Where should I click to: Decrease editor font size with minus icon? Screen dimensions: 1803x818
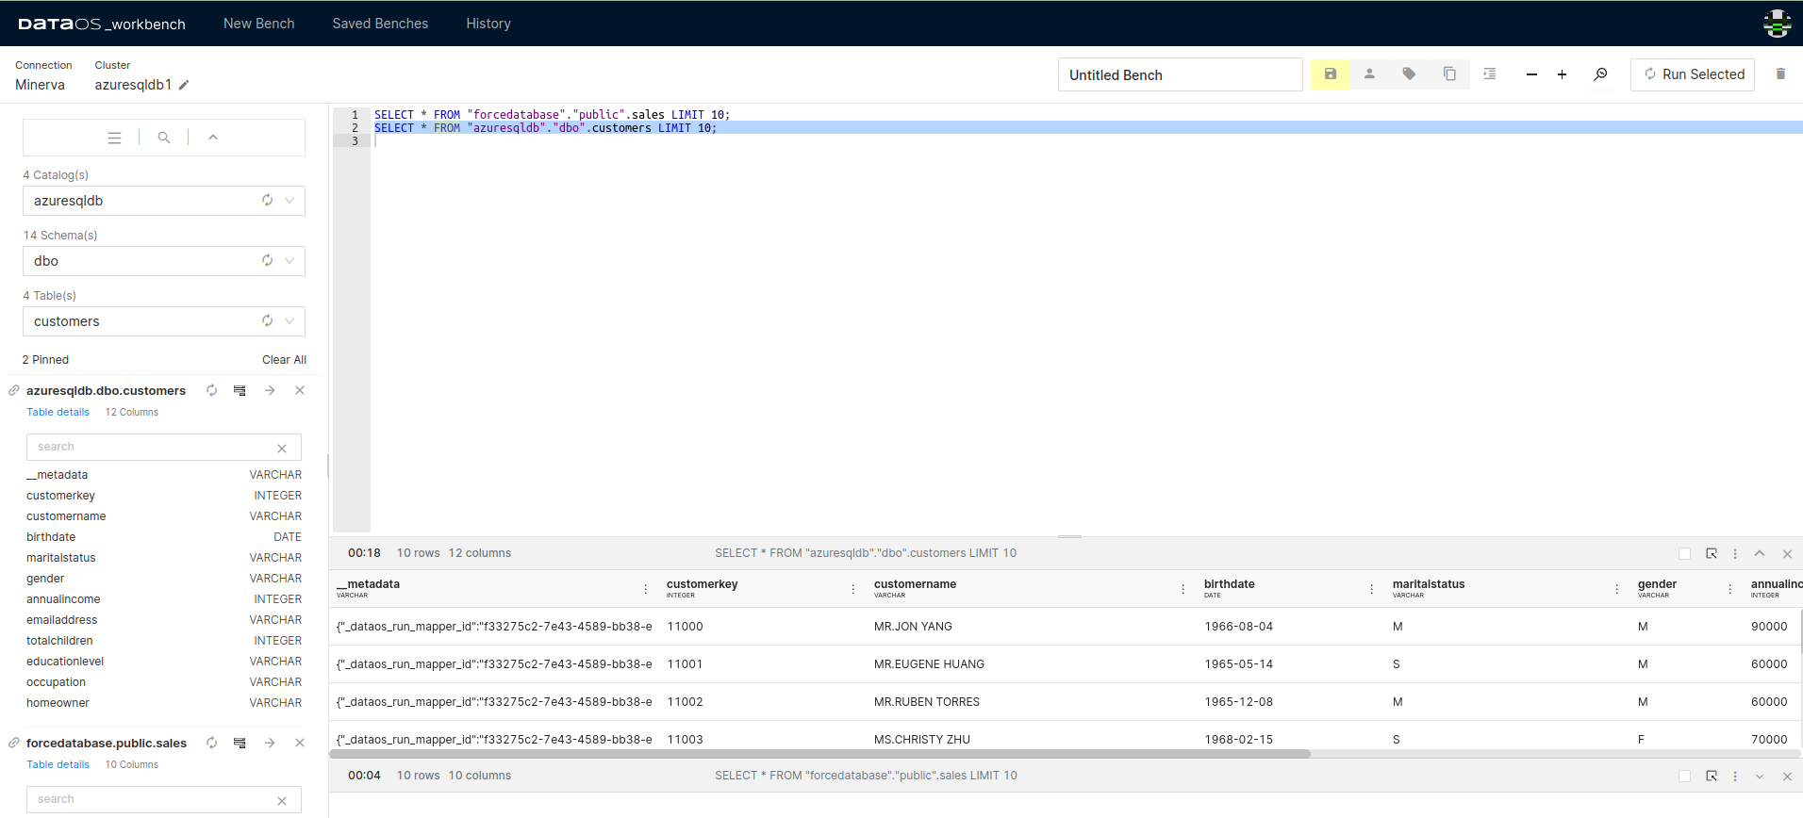[1531, 74]
